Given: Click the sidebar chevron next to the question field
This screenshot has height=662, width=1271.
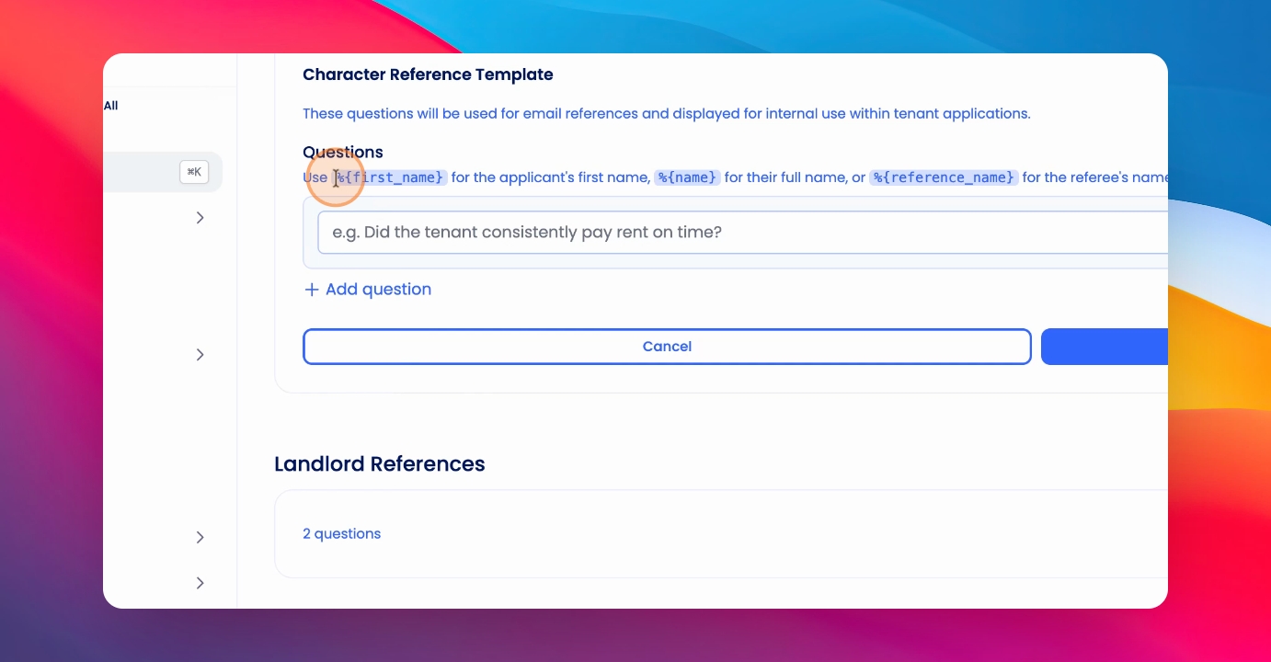Looking at the screenshot, I should [x=200, y=218].
